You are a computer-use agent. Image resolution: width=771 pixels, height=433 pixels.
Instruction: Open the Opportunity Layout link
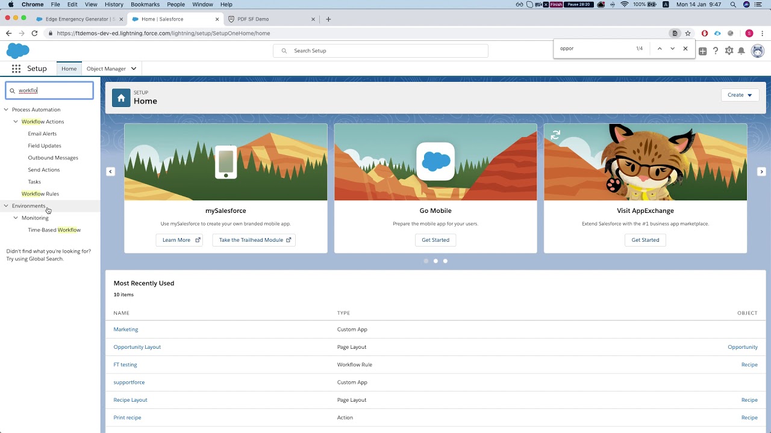[137, 347]
